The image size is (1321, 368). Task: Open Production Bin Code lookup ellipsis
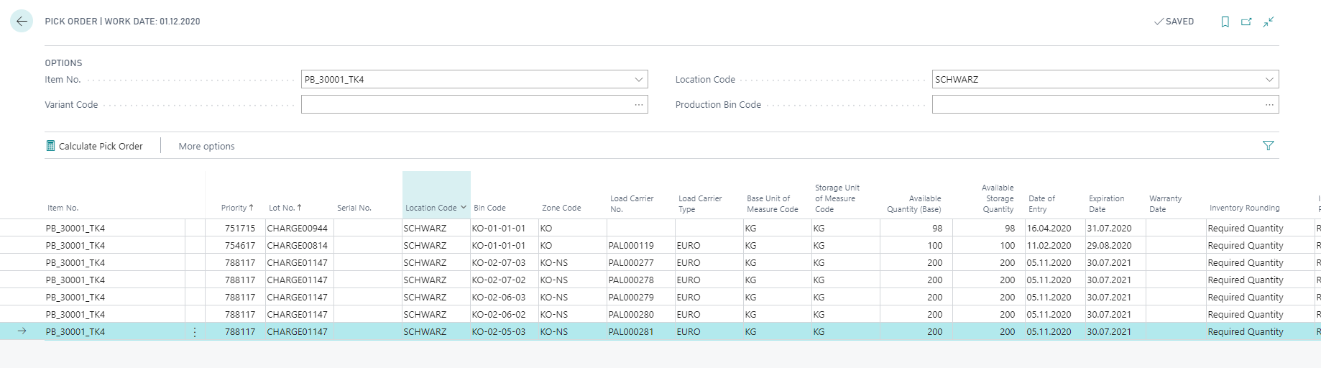(x=1269, y=105)
